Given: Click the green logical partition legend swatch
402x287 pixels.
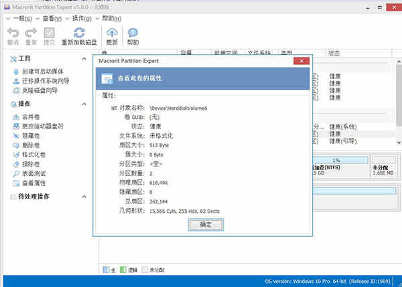Looking at the screenshot, I should click(x=123, y=270).
